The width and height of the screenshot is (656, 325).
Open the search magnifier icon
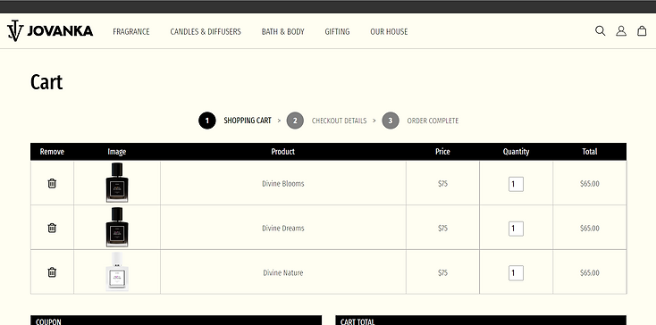(x=601, y=31)
